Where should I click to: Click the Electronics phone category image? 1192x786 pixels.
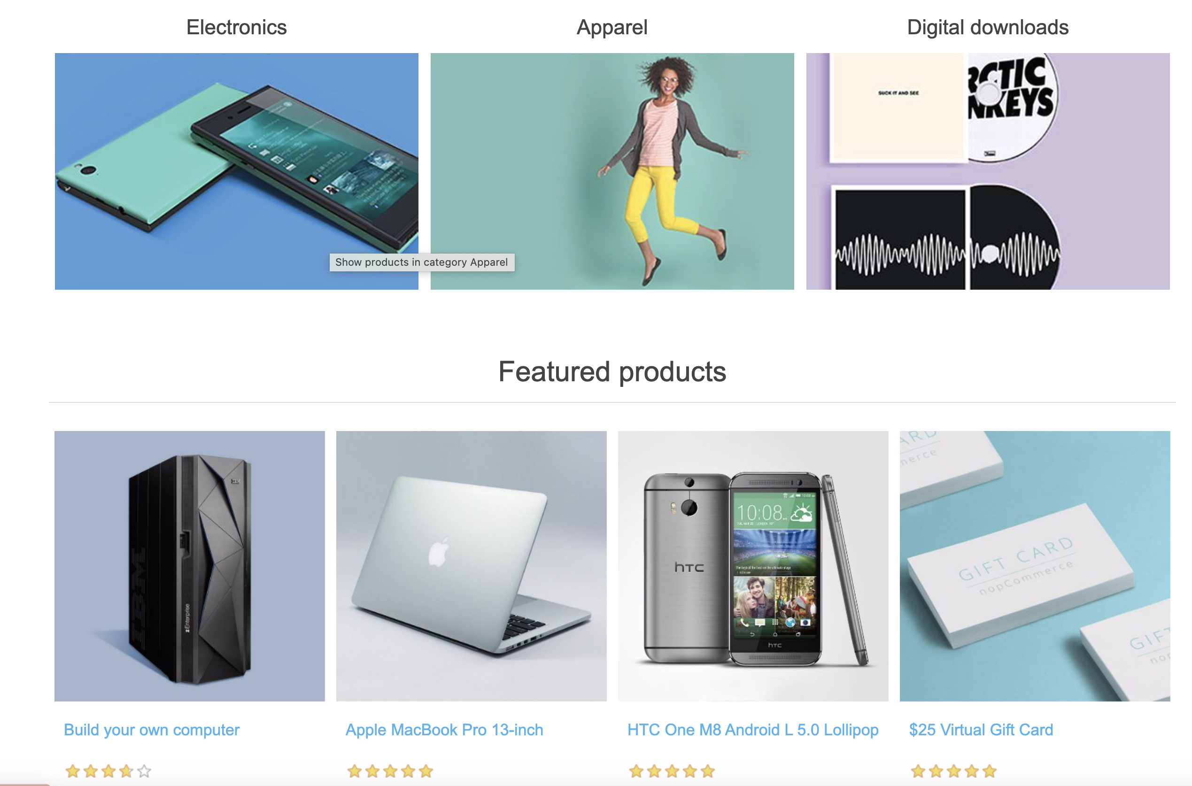click(236, 171)
